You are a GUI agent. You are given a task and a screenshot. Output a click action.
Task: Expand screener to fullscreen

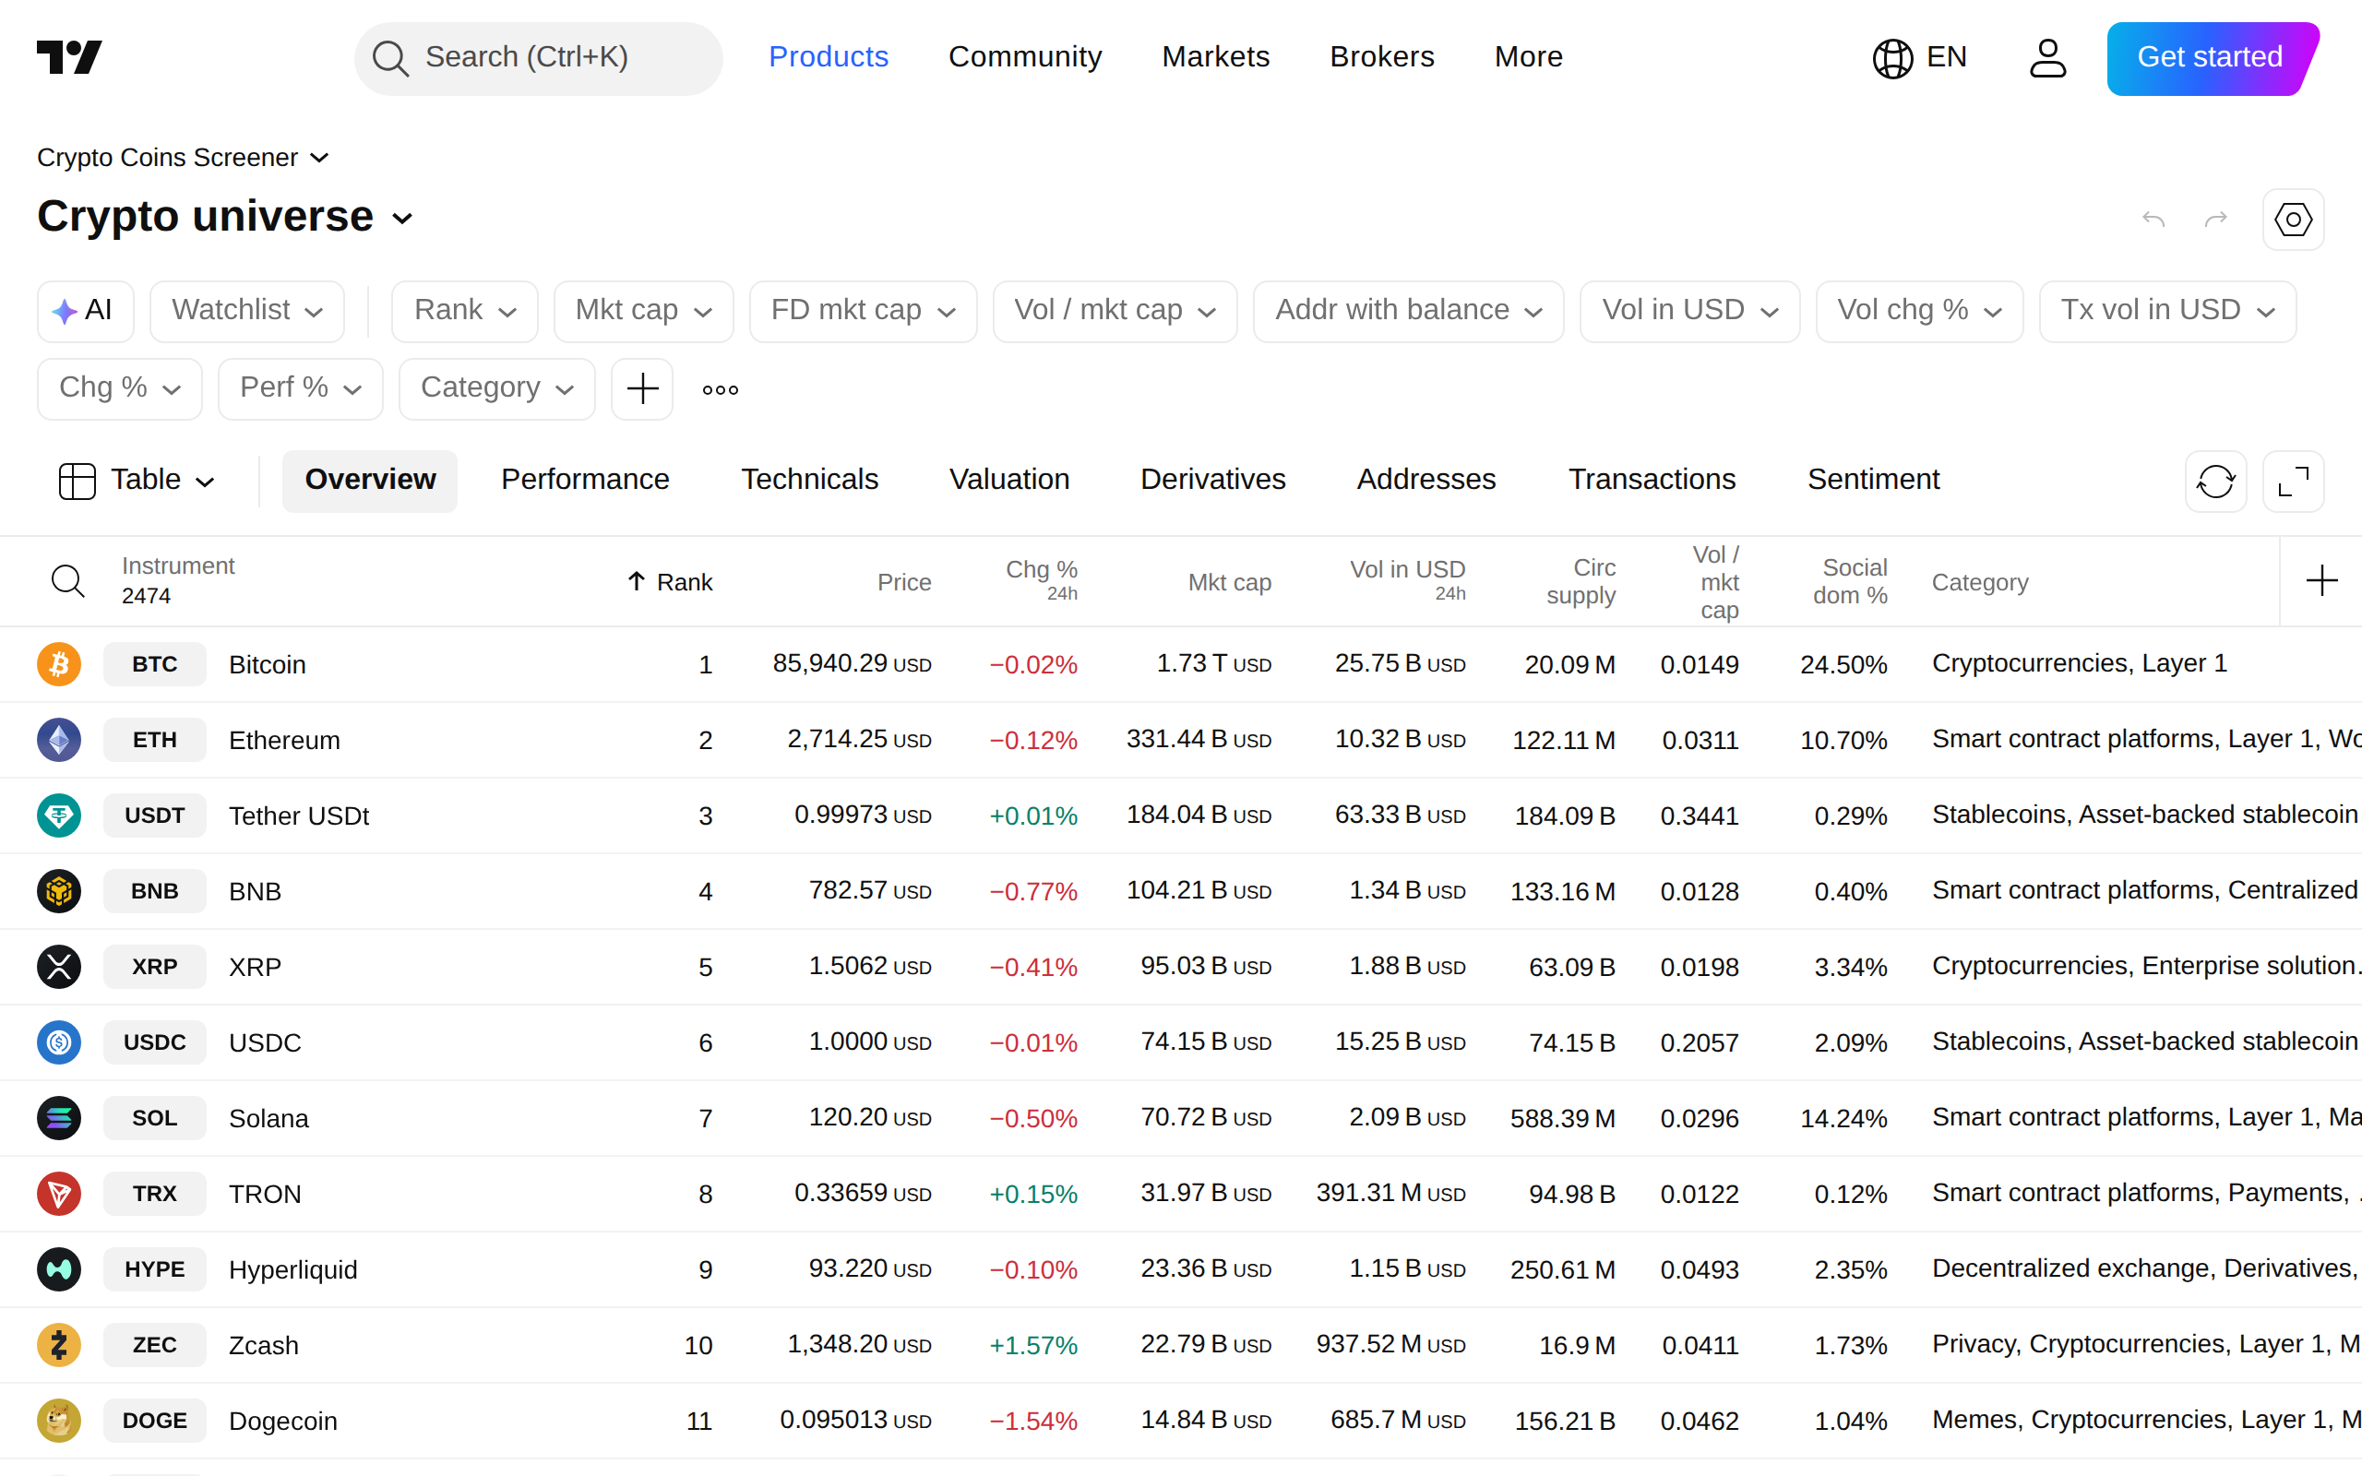pyautogui.click(x=2293, y=481)
